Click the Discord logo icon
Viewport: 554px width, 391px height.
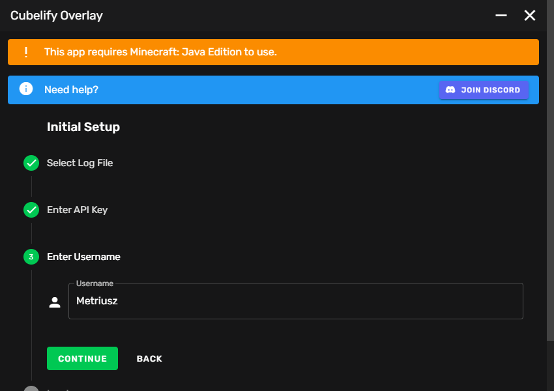(x=450, y=90)
